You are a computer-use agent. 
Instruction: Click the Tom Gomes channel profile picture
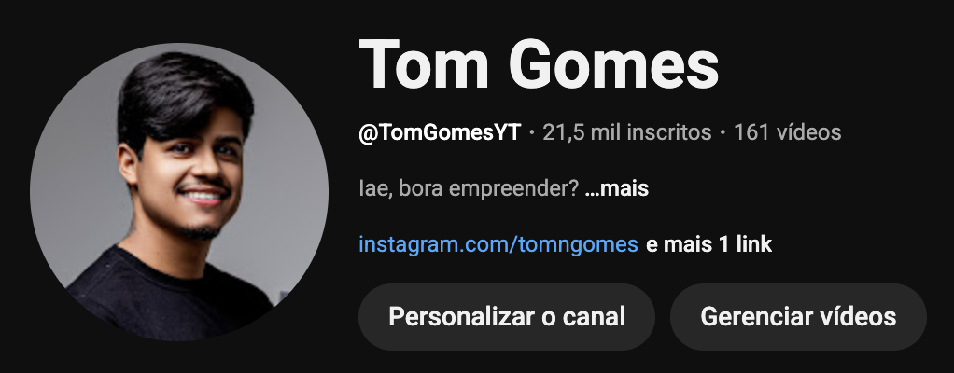pos(179,191)
